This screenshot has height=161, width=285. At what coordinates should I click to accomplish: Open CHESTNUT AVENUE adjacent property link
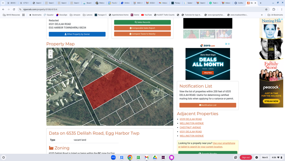(x=190, y=128)
